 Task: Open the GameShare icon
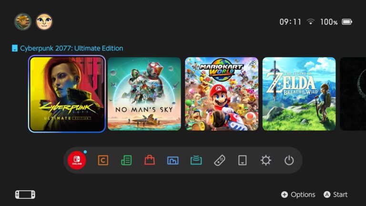196,160
